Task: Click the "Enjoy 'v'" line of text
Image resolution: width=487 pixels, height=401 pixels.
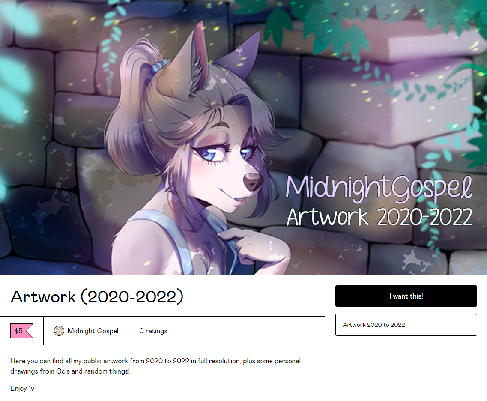Action: (x=23, y=388)
